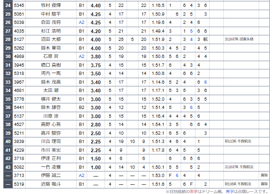
Task: Select registration number 3713
Action: 19,176
